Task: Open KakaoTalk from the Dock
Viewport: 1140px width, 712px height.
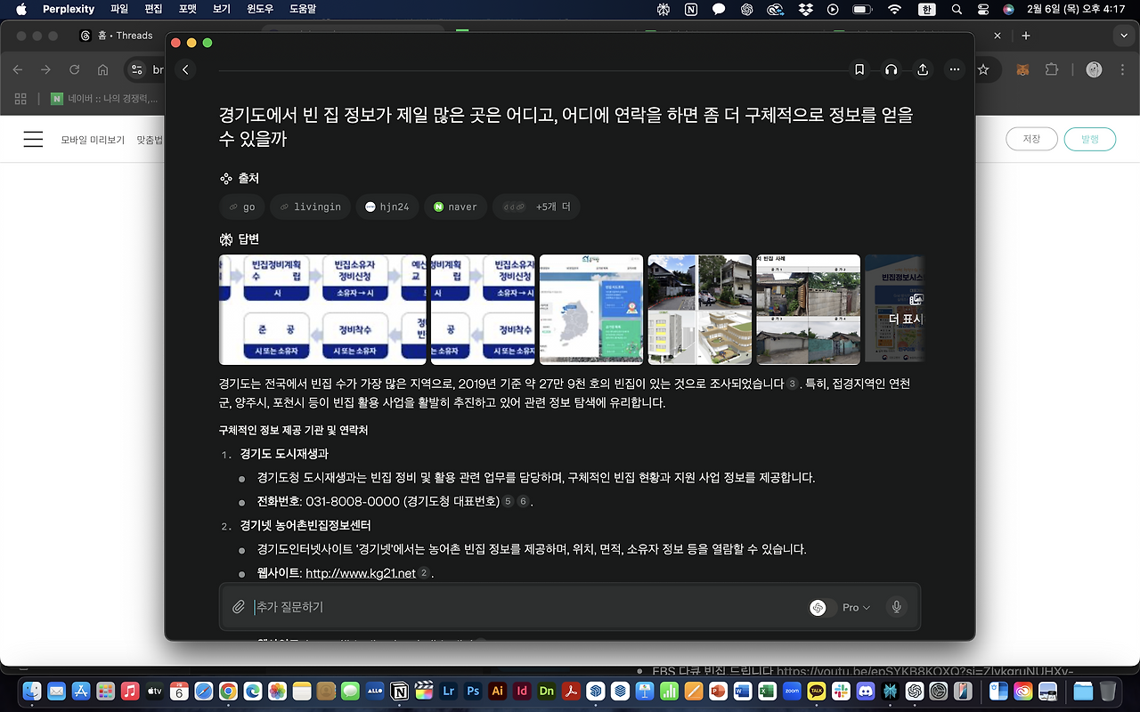Action: pyautogui.click(x=816, y=691)
